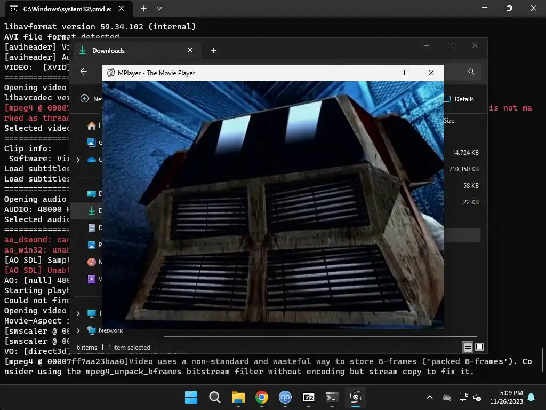Open network status tray icon
This screenshot has width=546, height=410.
pos(463,397)
